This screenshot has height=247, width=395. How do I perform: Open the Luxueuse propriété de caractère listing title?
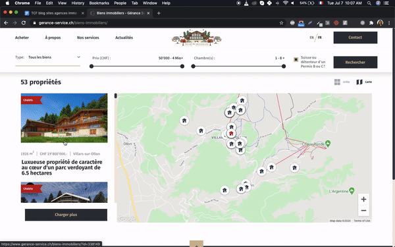click(x=62, y=167)
